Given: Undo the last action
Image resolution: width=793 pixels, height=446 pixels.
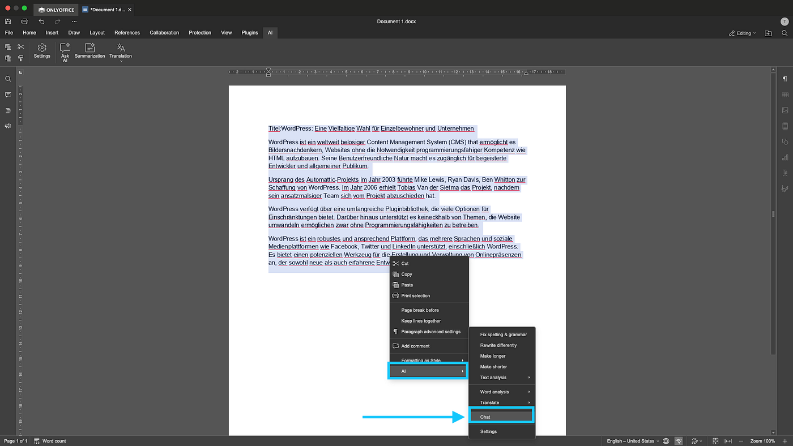Looking at the screenshot, I should pos(41,22).
